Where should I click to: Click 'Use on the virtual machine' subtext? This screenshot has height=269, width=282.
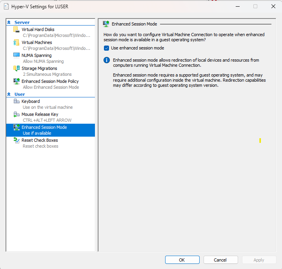(48, 107)
